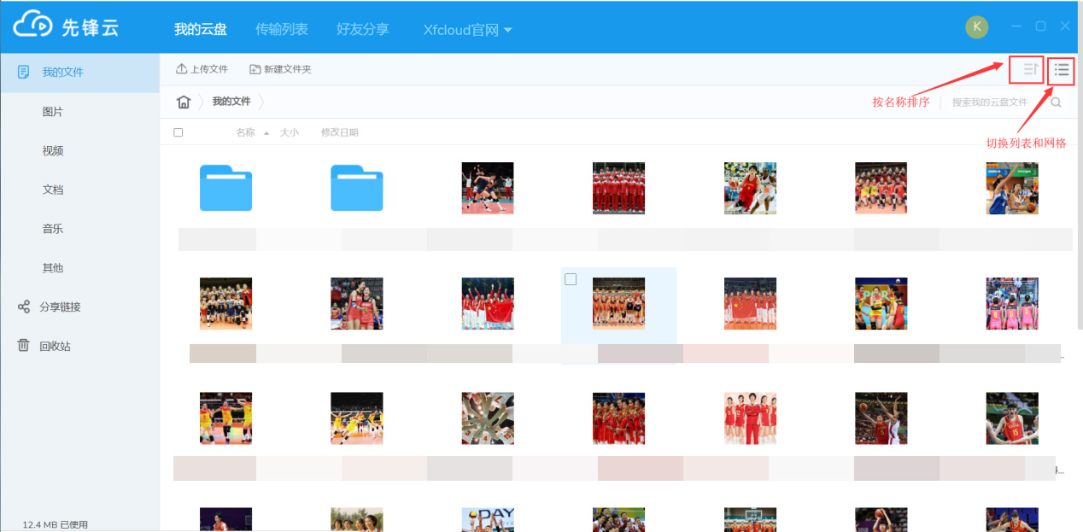
Task: Toggle the sort arrow beside 名称
Action: tap(266, 133)
